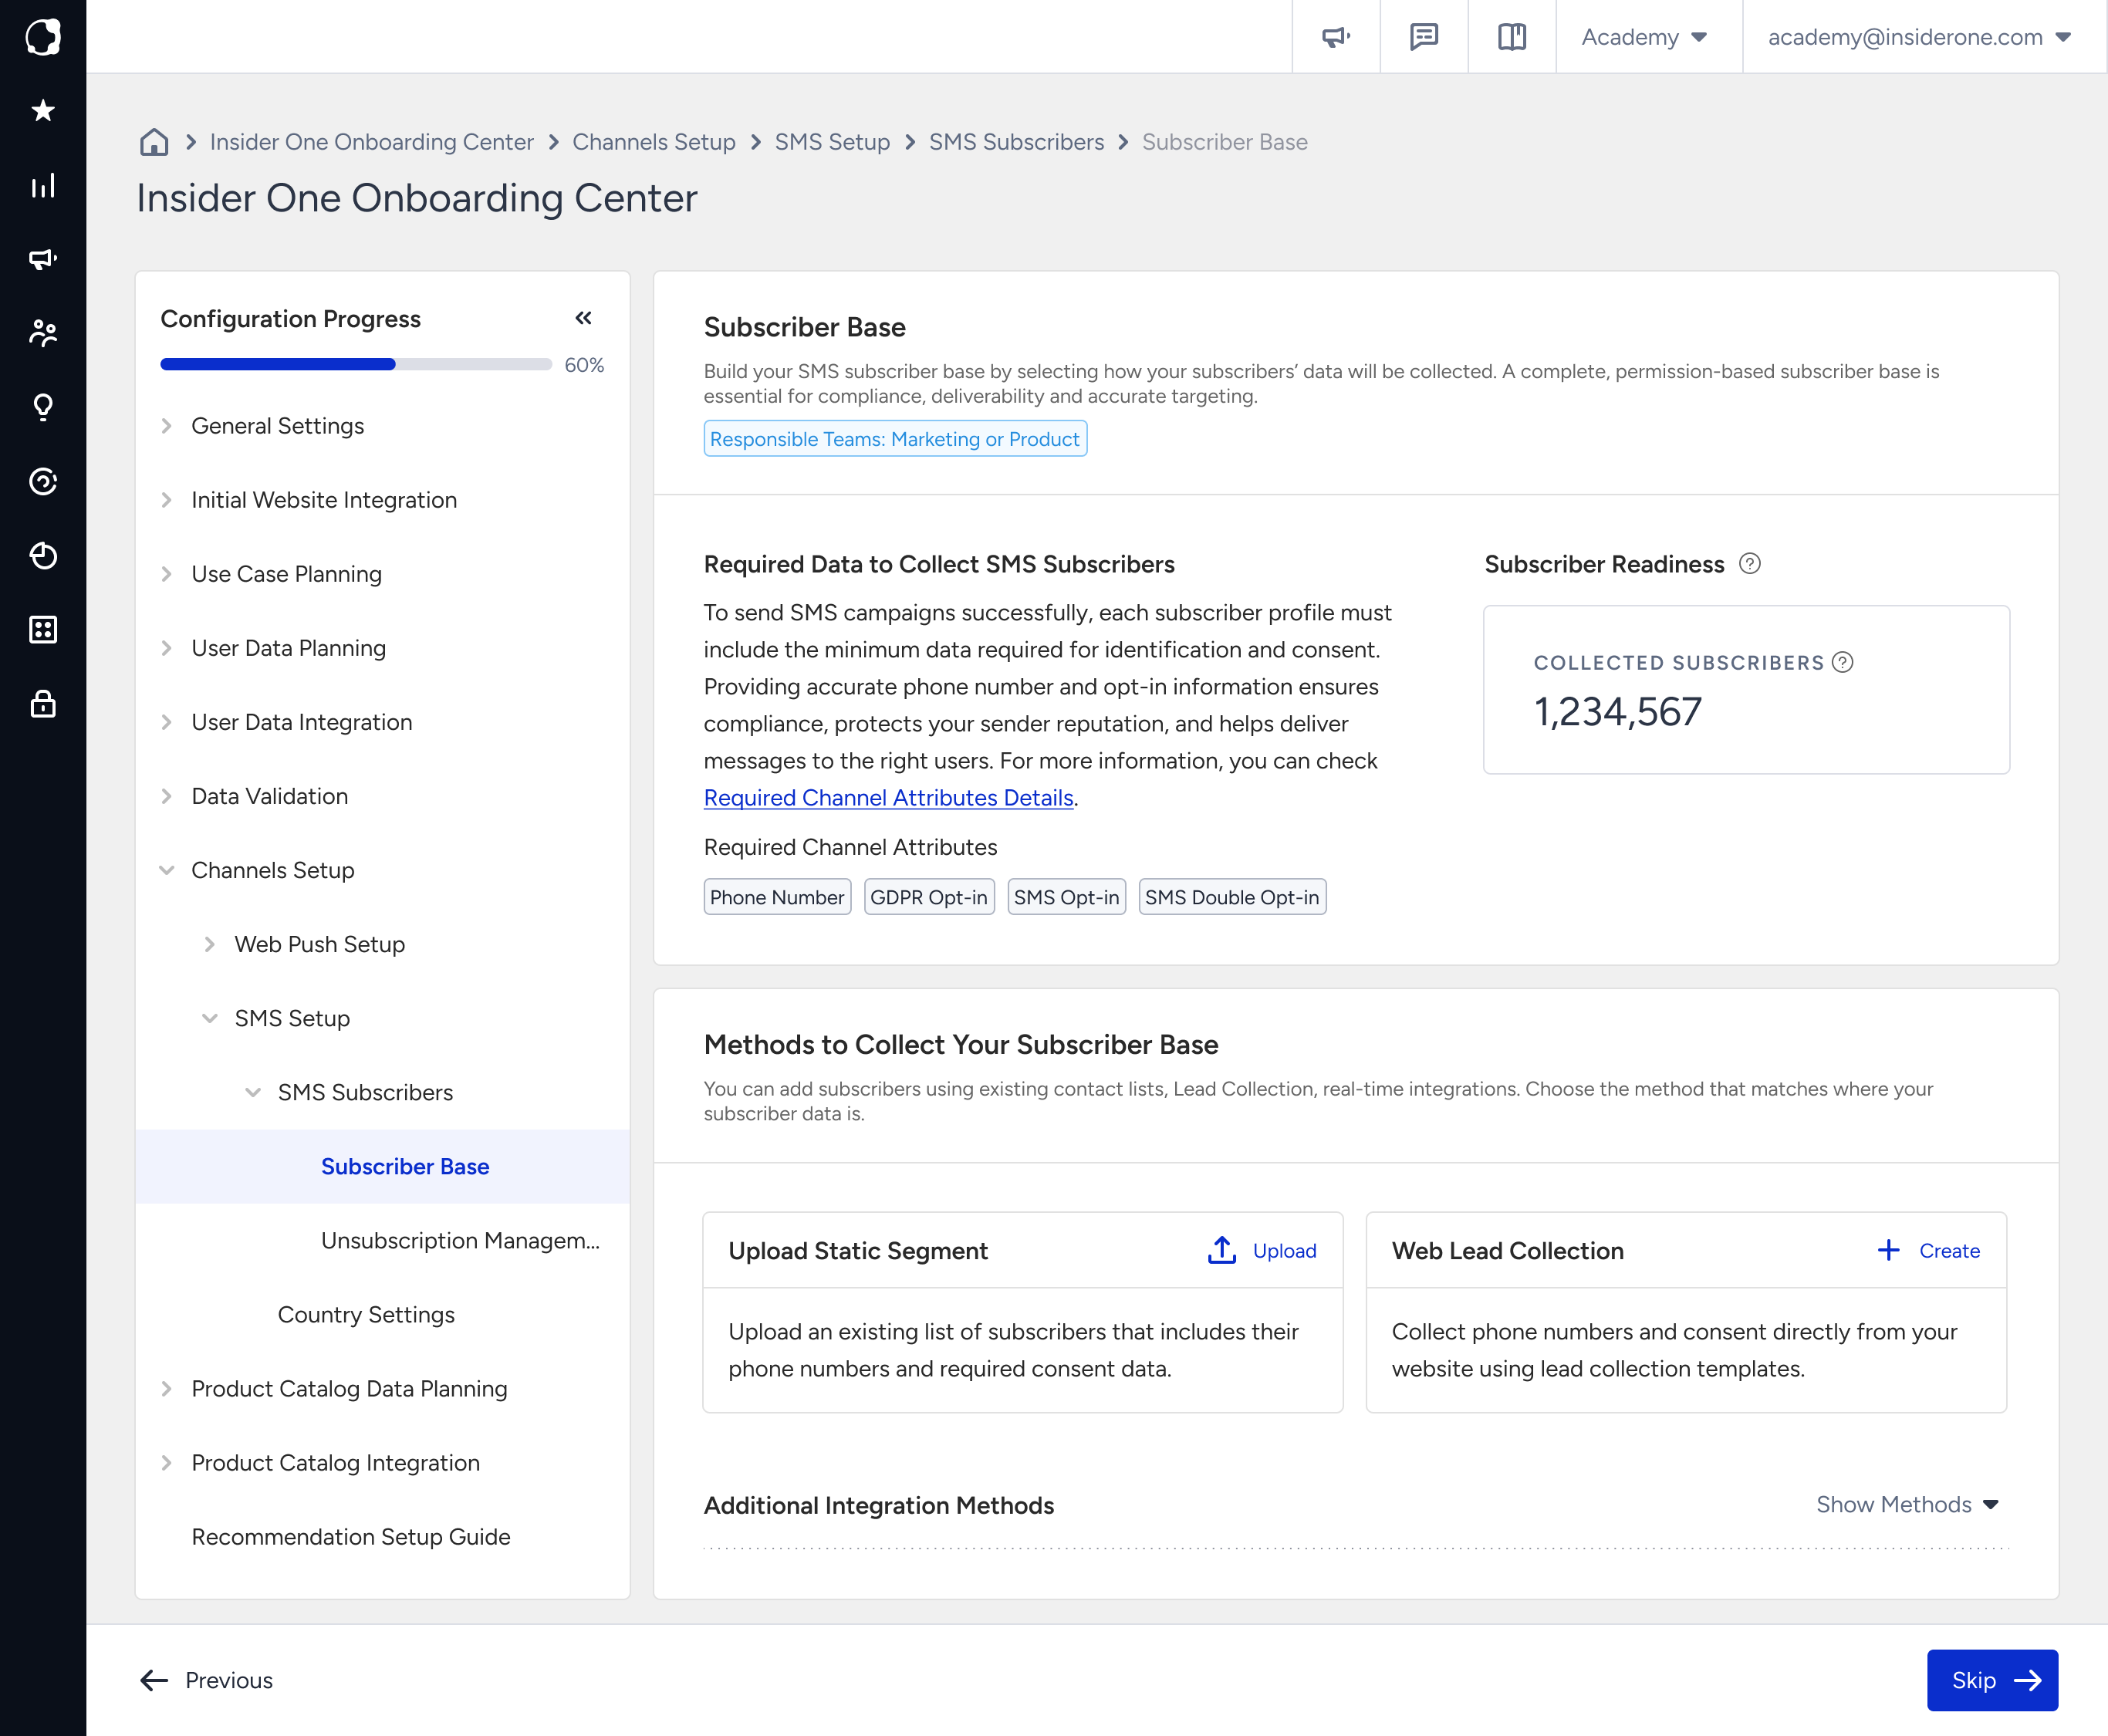Image resolution: width=2108 pixels, height=1736 pixels.
Task: Click the Insider logo in the sidebar
Action: pos(43,37)
